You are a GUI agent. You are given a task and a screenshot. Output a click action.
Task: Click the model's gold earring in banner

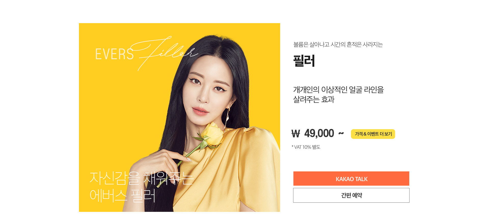click(x=227, y=117)
